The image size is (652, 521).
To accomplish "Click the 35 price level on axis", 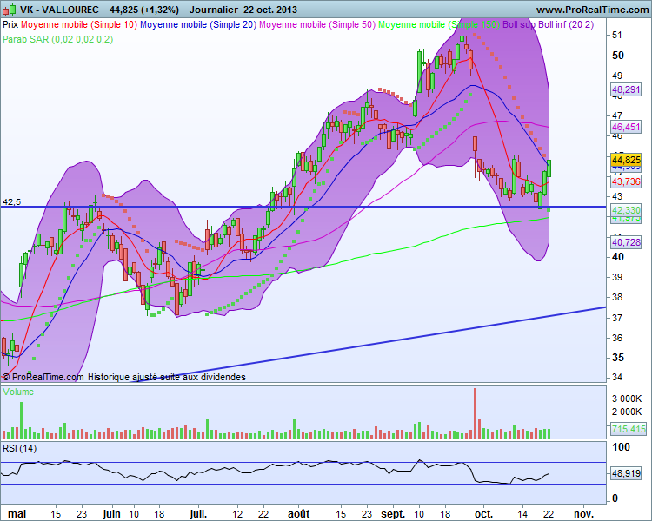I will pyautogui.click(x=617, y=358).
